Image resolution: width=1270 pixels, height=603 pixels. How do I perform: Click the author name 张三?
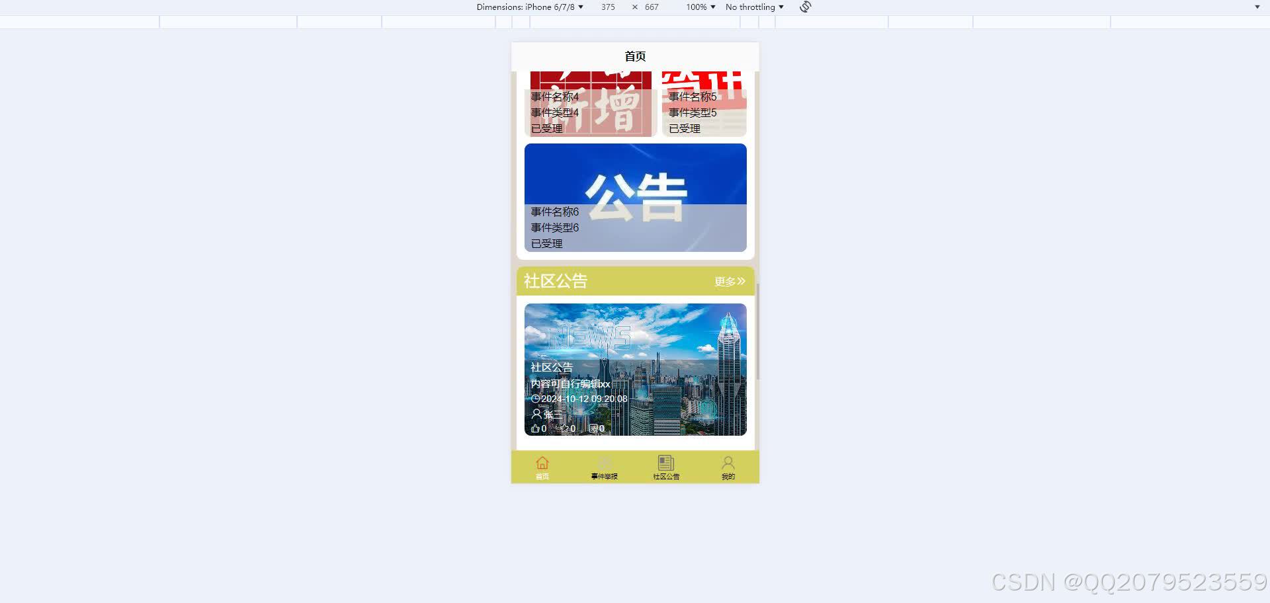[553, 415]
